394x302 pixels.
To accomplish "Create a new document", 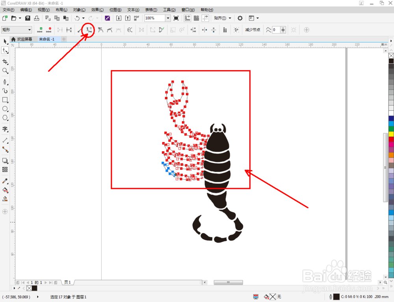I will (5, 18).
